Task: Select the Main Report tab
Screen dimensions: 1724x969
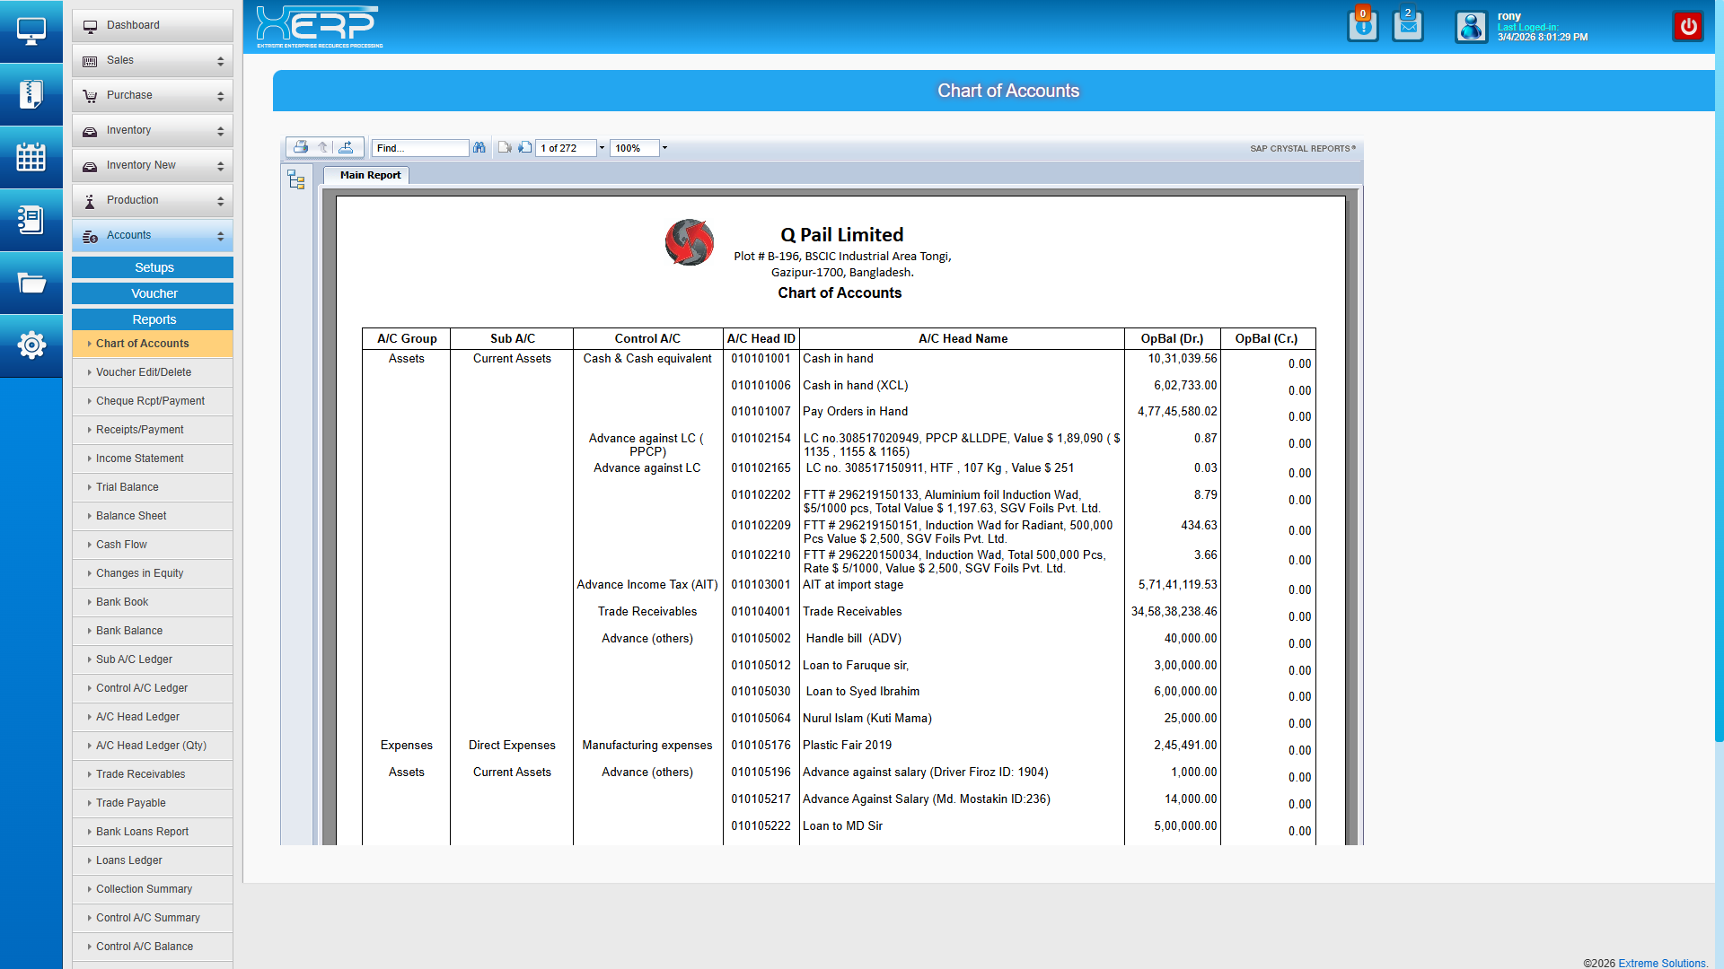Action: [370, 175]
